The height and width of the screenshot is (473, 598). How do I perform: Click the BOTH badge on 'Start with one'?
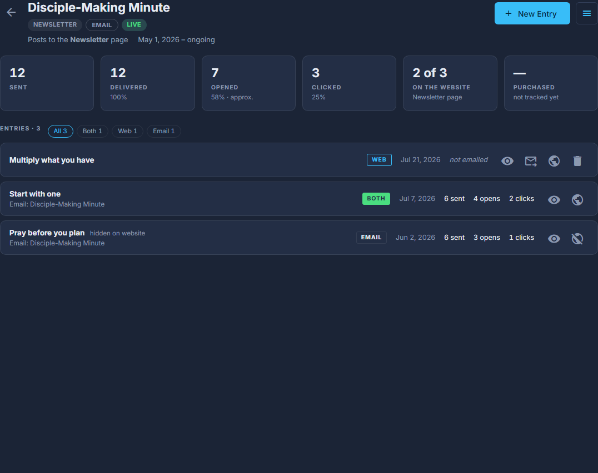376,199
